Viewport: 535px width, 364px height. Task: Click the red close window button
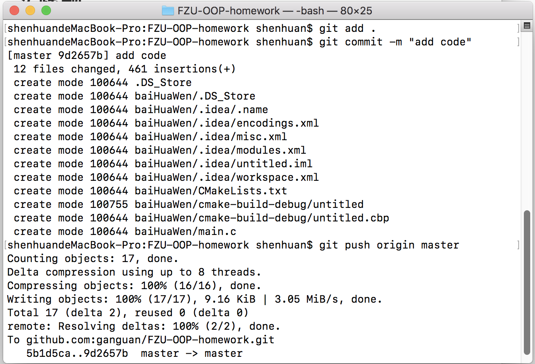pos(14,11)
